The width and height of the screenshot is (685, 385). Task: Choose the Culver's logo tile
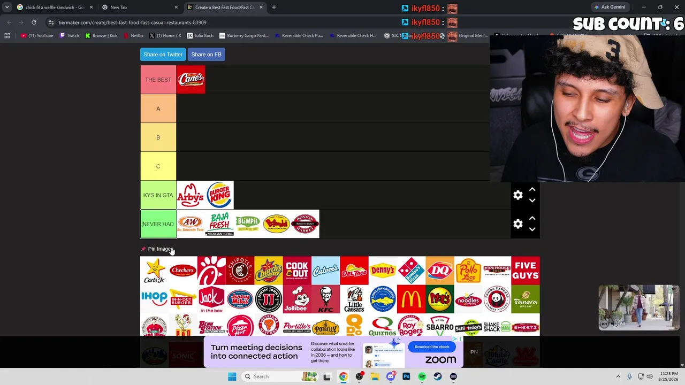(325, 271)
